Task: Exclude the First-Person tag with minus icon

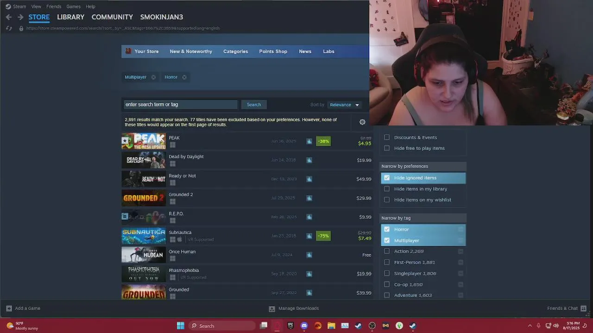Action: click(461, 262)
